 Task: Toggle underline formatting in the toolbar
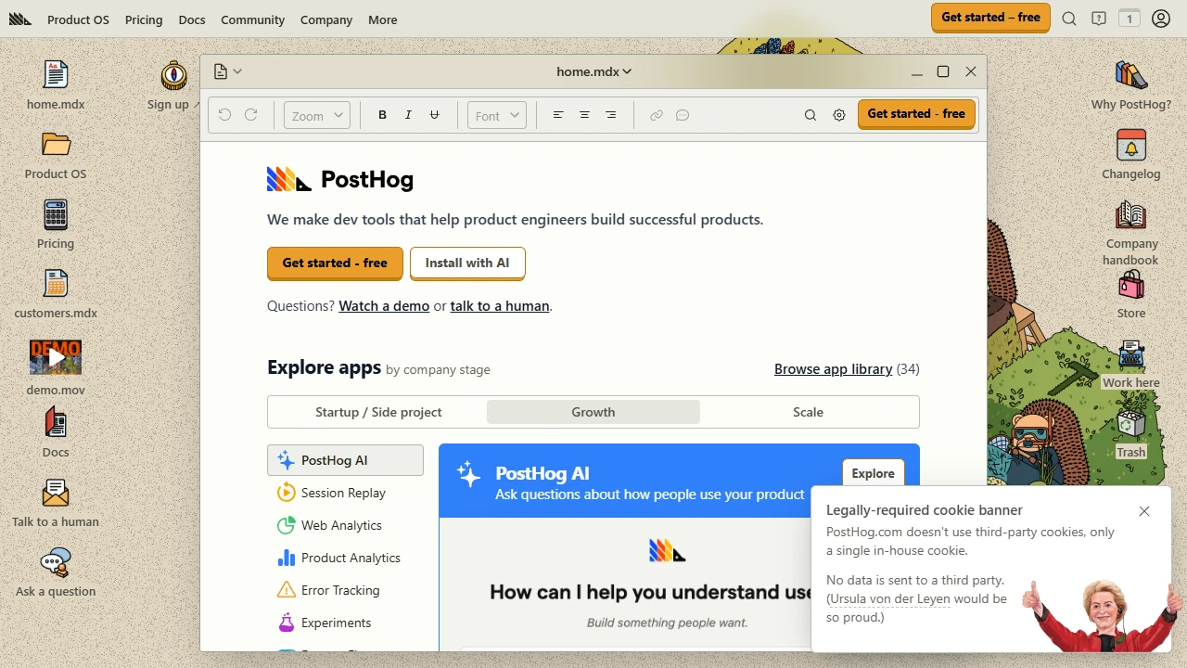tap(434, 115)
